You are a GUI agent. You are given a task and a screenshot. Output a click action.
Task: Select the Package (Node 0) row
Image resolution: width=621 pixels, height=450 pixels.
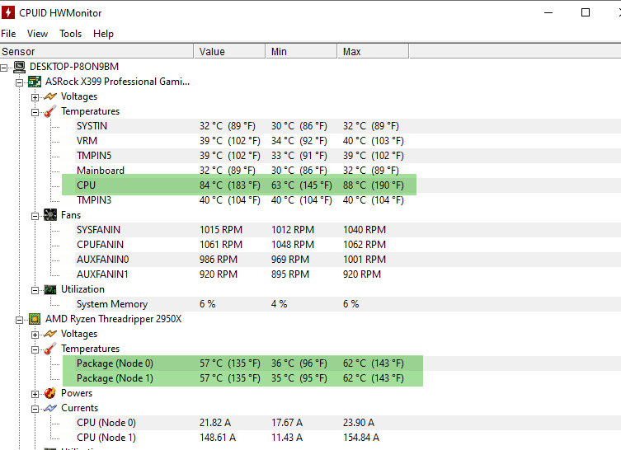tap(348, 363)
